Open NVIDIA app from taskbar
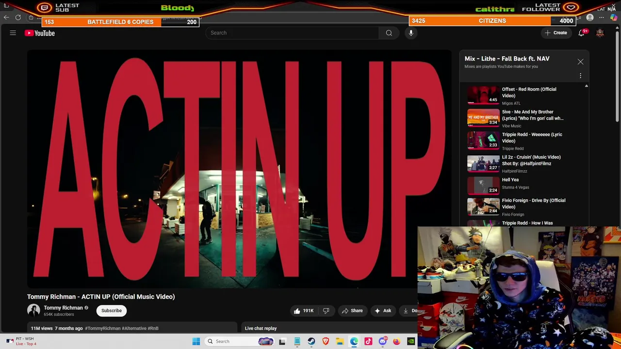 (x=411, y=341)
